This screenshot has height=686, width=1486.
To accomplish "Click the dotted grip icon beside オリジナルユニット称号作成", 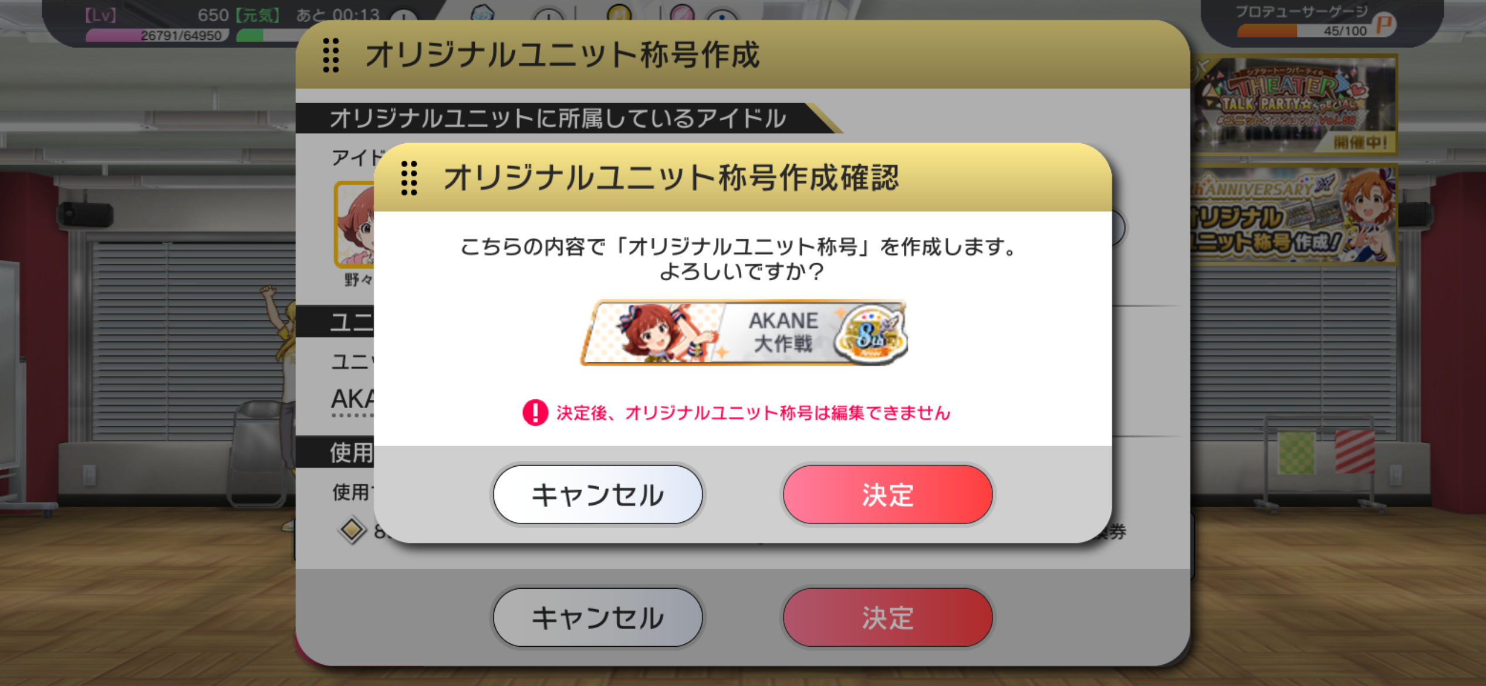I will pyautogui.click(x=331, y=56).
